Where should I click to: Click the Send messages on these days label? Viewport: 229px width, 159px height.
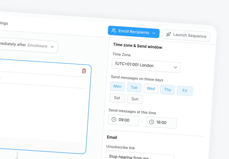137,78
